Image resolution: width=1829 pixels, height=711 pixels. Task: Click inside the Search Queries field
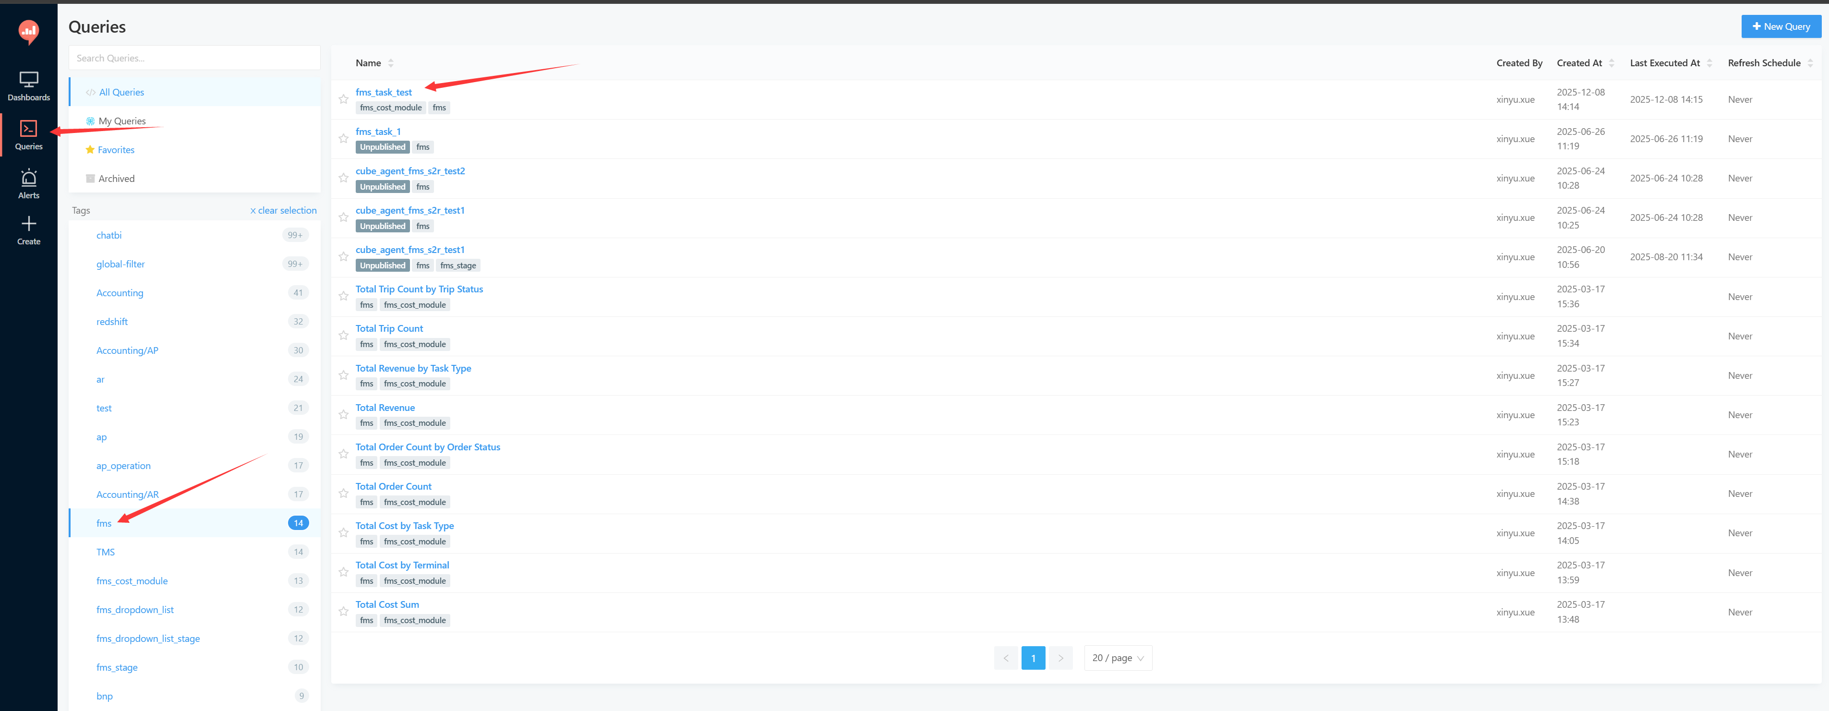194,58
